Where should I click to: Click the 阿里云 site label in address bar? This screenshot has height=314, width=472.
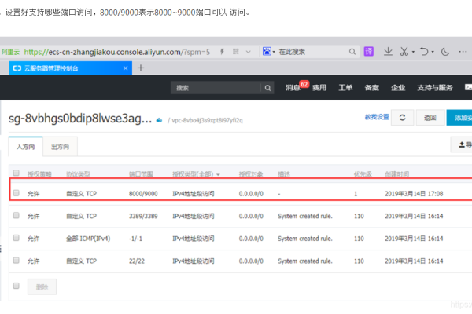pos(10,52)
